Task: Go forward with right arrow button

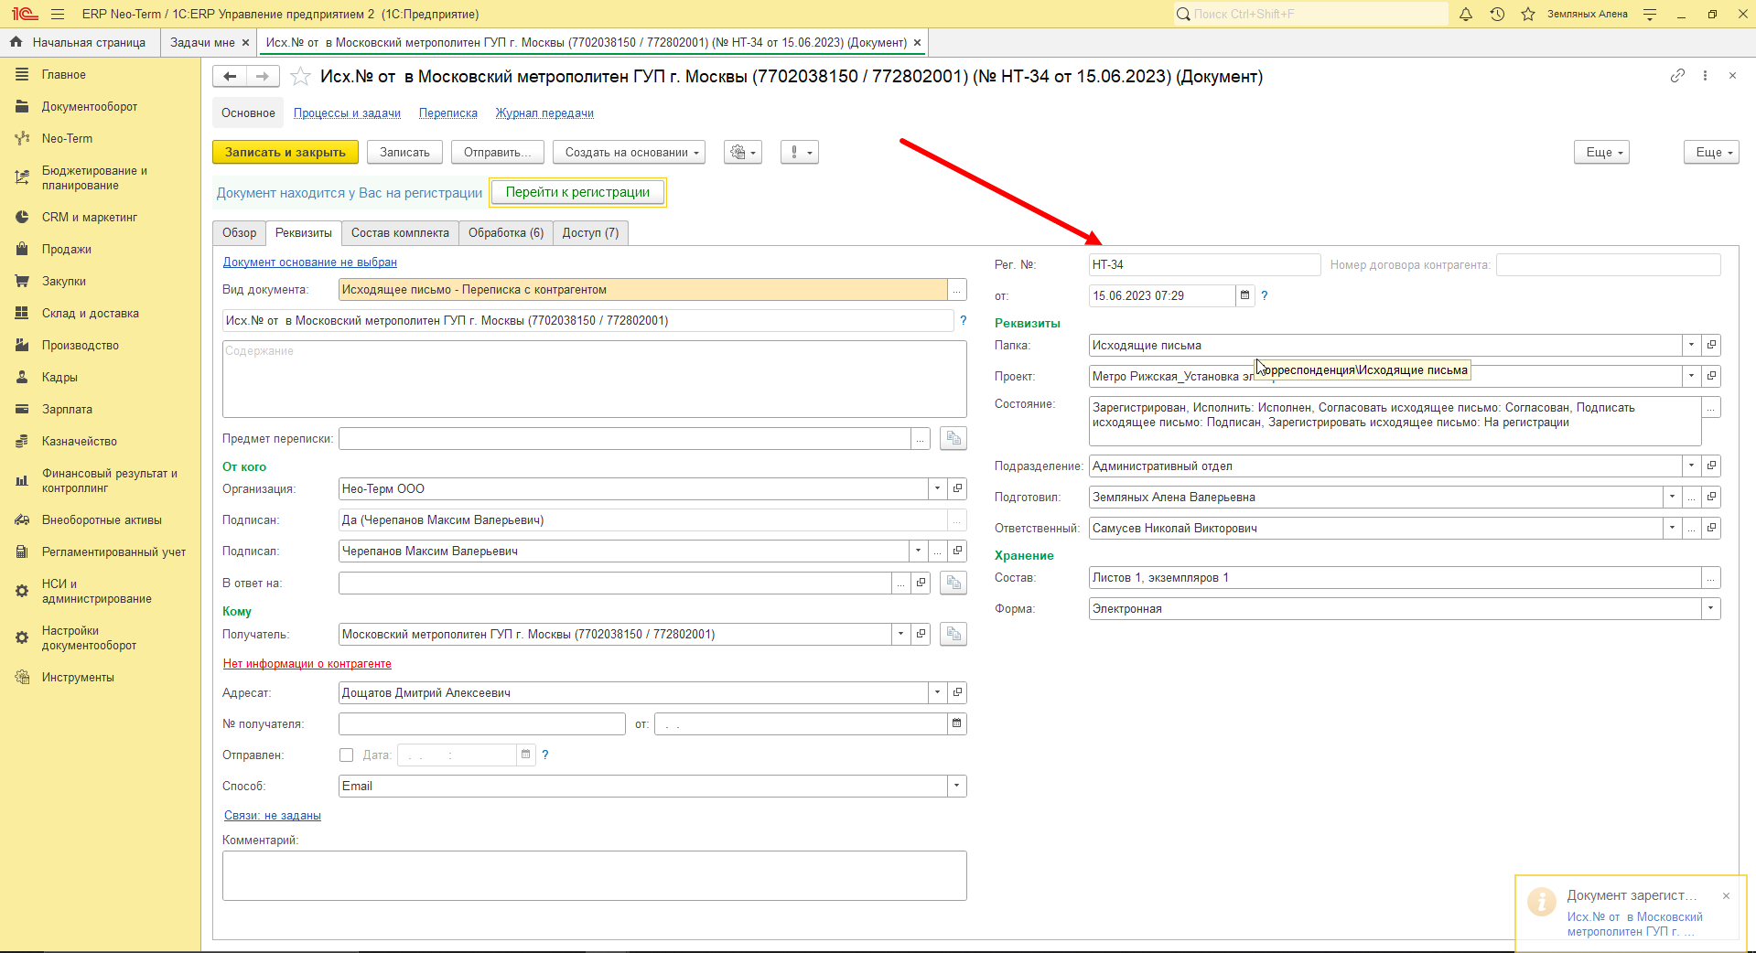Action: pos(263,77)
